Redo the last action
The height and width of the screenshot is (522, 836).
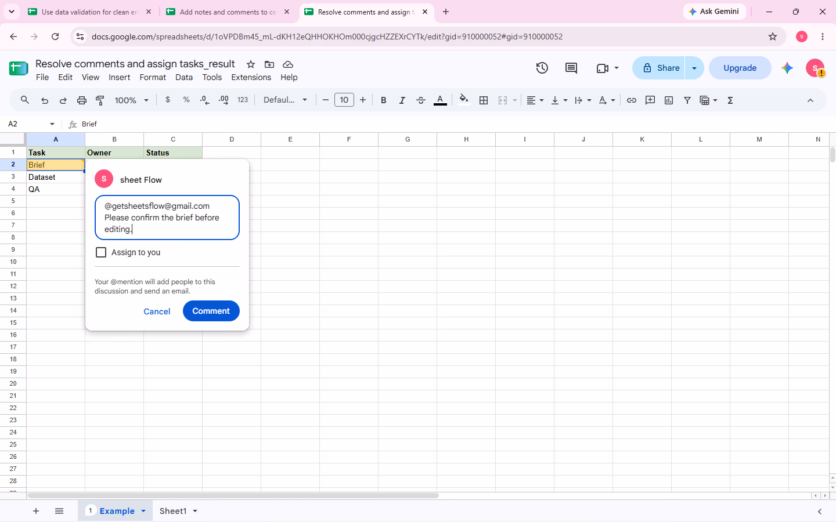click(63, 100)
